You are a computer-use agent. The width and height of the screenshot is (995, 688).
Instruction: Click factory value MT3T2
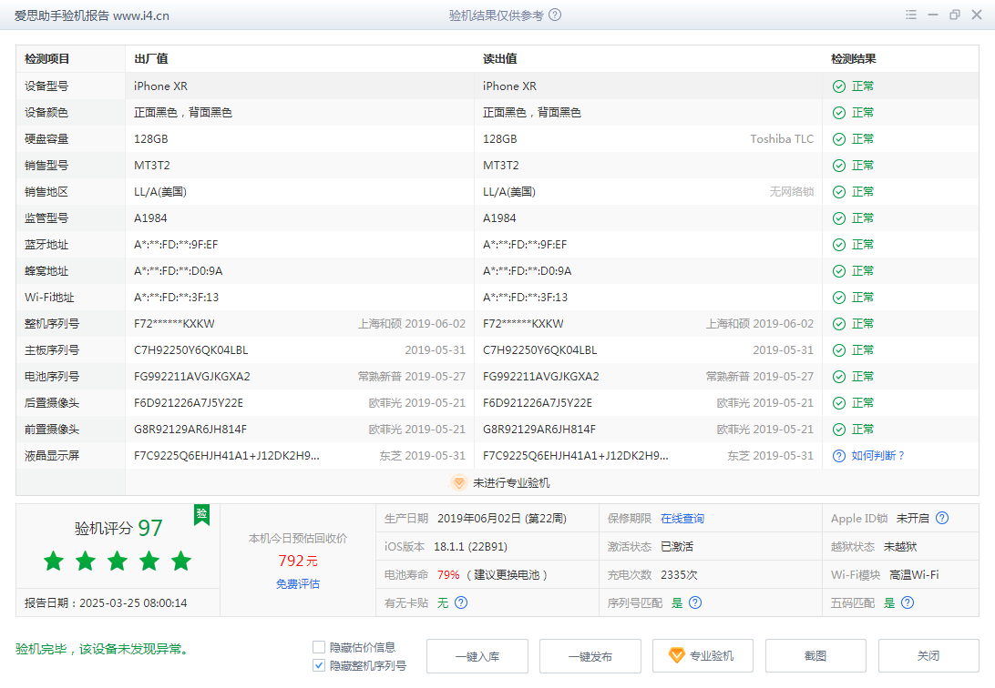tap(152, 166)
